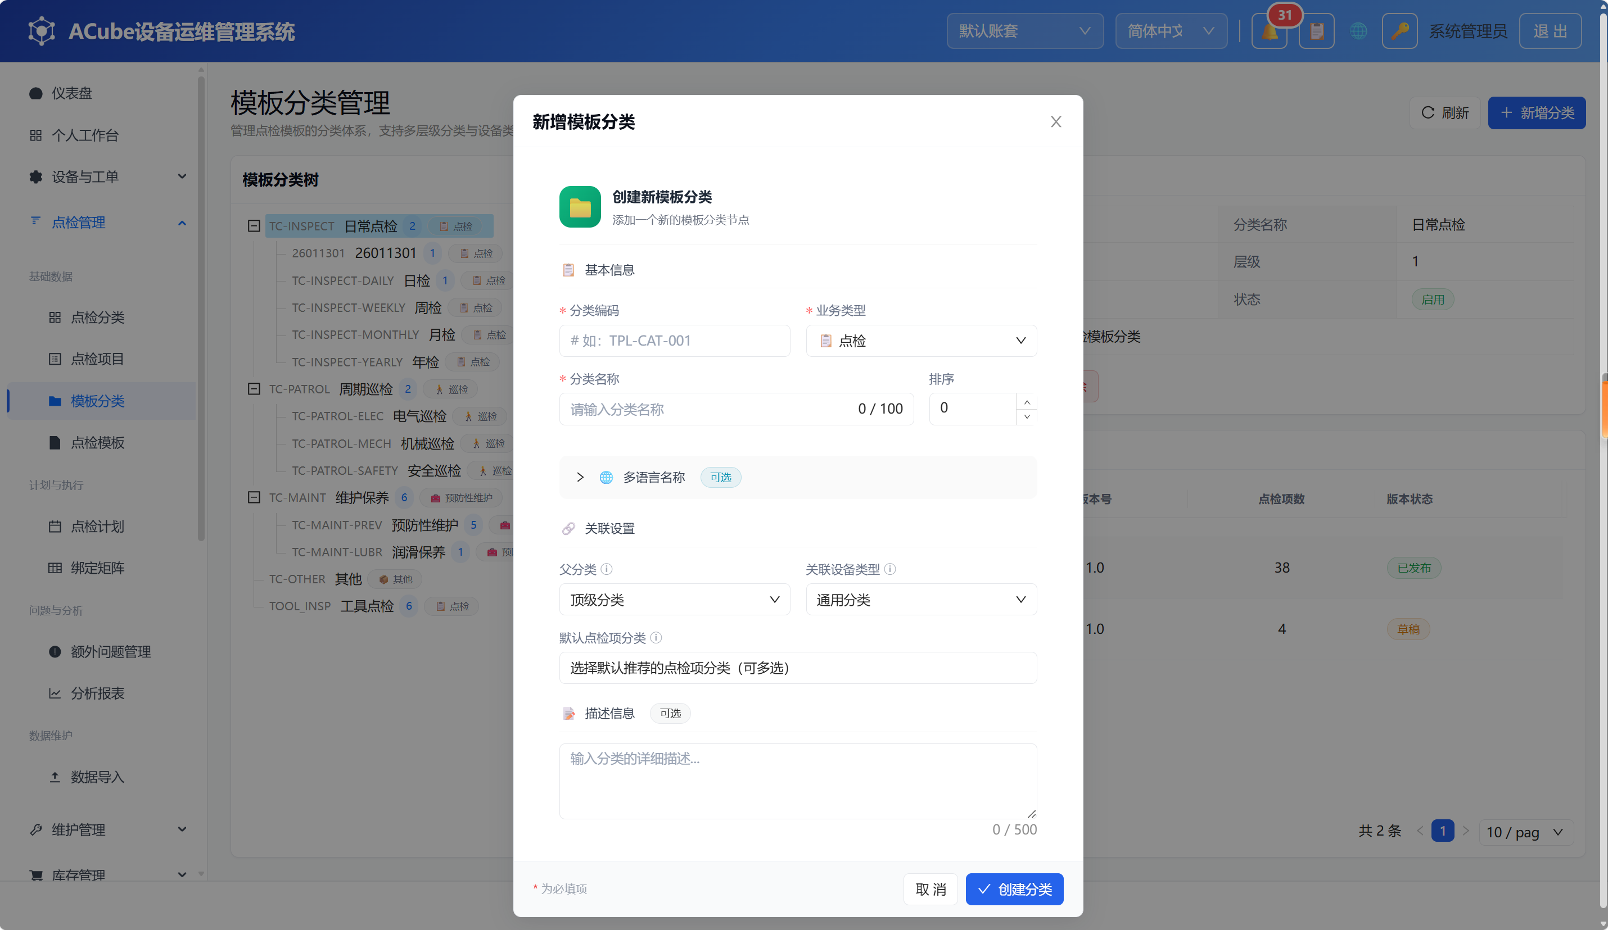
Task: Collapse the TC-PATROL tree node
Action: 254,388
